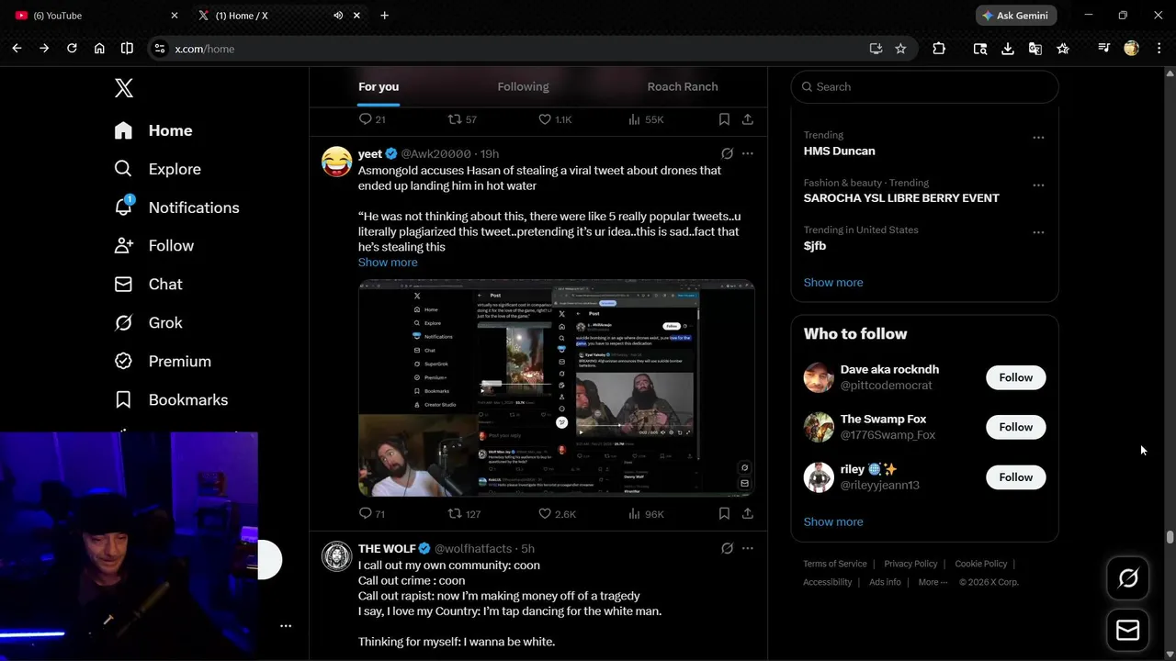Open account more options near webcam overlay

(x=286, y=626)
